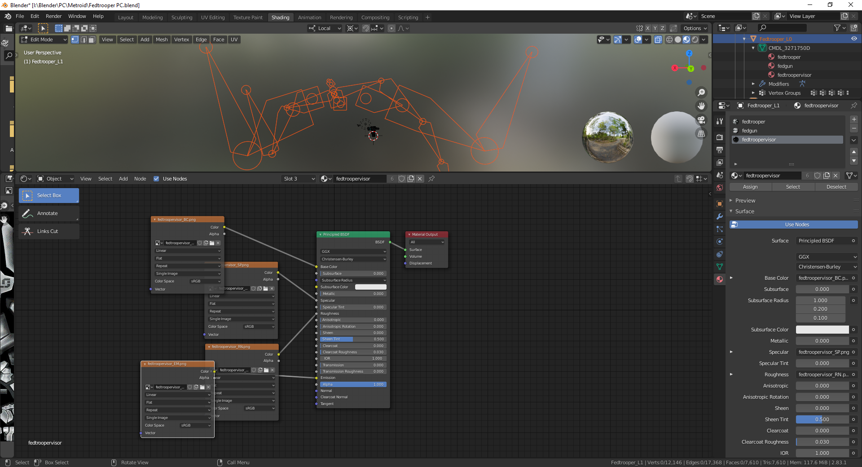The image size is (862, 467).
Task: Switch to Wireframe viewport shading
Action: pyautogui.click(x=669, y=40)
